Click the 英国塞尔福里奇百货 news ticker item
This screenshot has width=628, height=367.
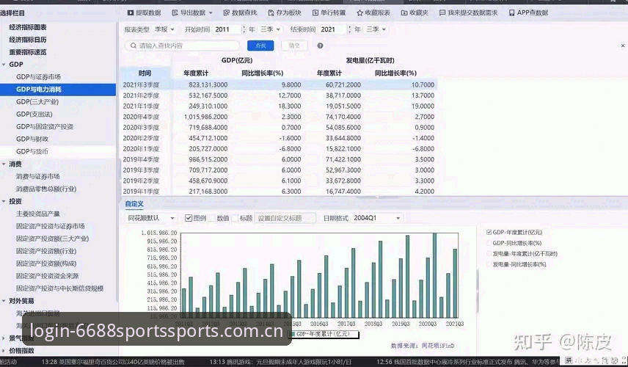point(113,362)
